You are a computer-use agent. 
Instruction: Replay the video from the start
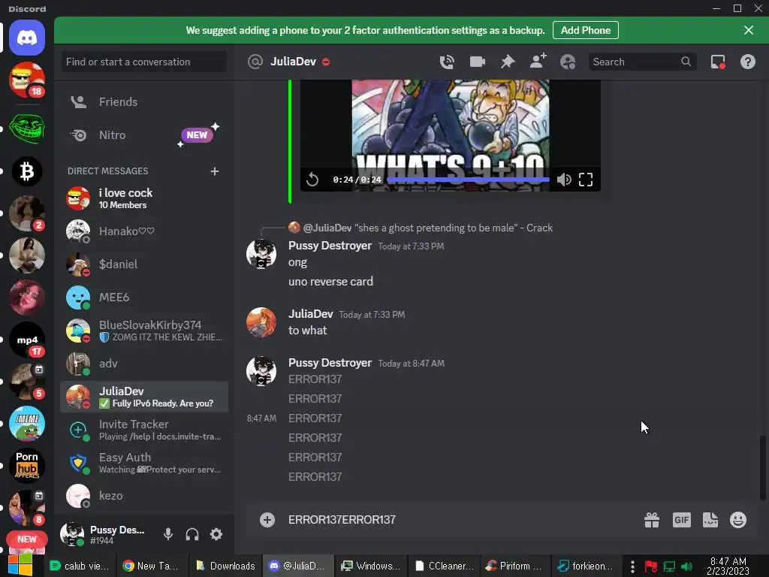[312, 180]
